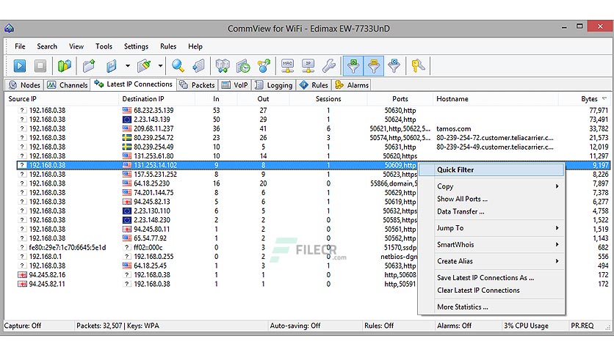This screenshot has width=614, height=355.
Task: Open the scheduler clock toolbar icon
Action: click(243, 66)
